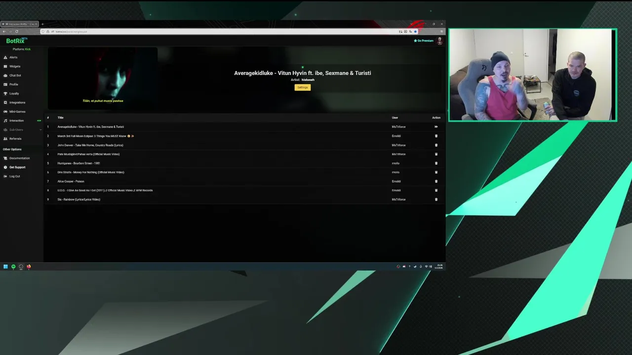Delete the U.D.O. song request
632x355 pixels.
436,190
